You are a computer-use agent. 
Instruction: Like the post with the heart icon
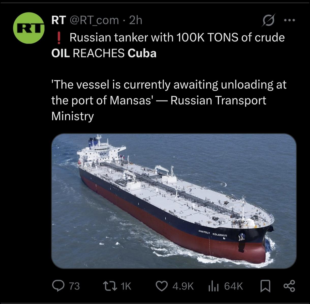(162, 286)
